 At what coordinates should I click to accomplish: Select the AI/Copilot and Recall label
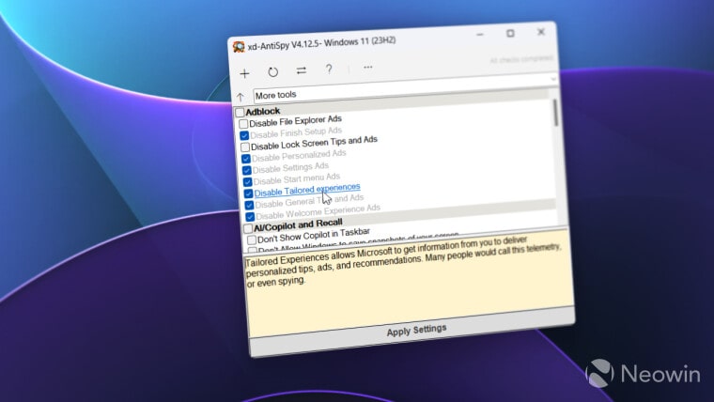click(298, 224)
